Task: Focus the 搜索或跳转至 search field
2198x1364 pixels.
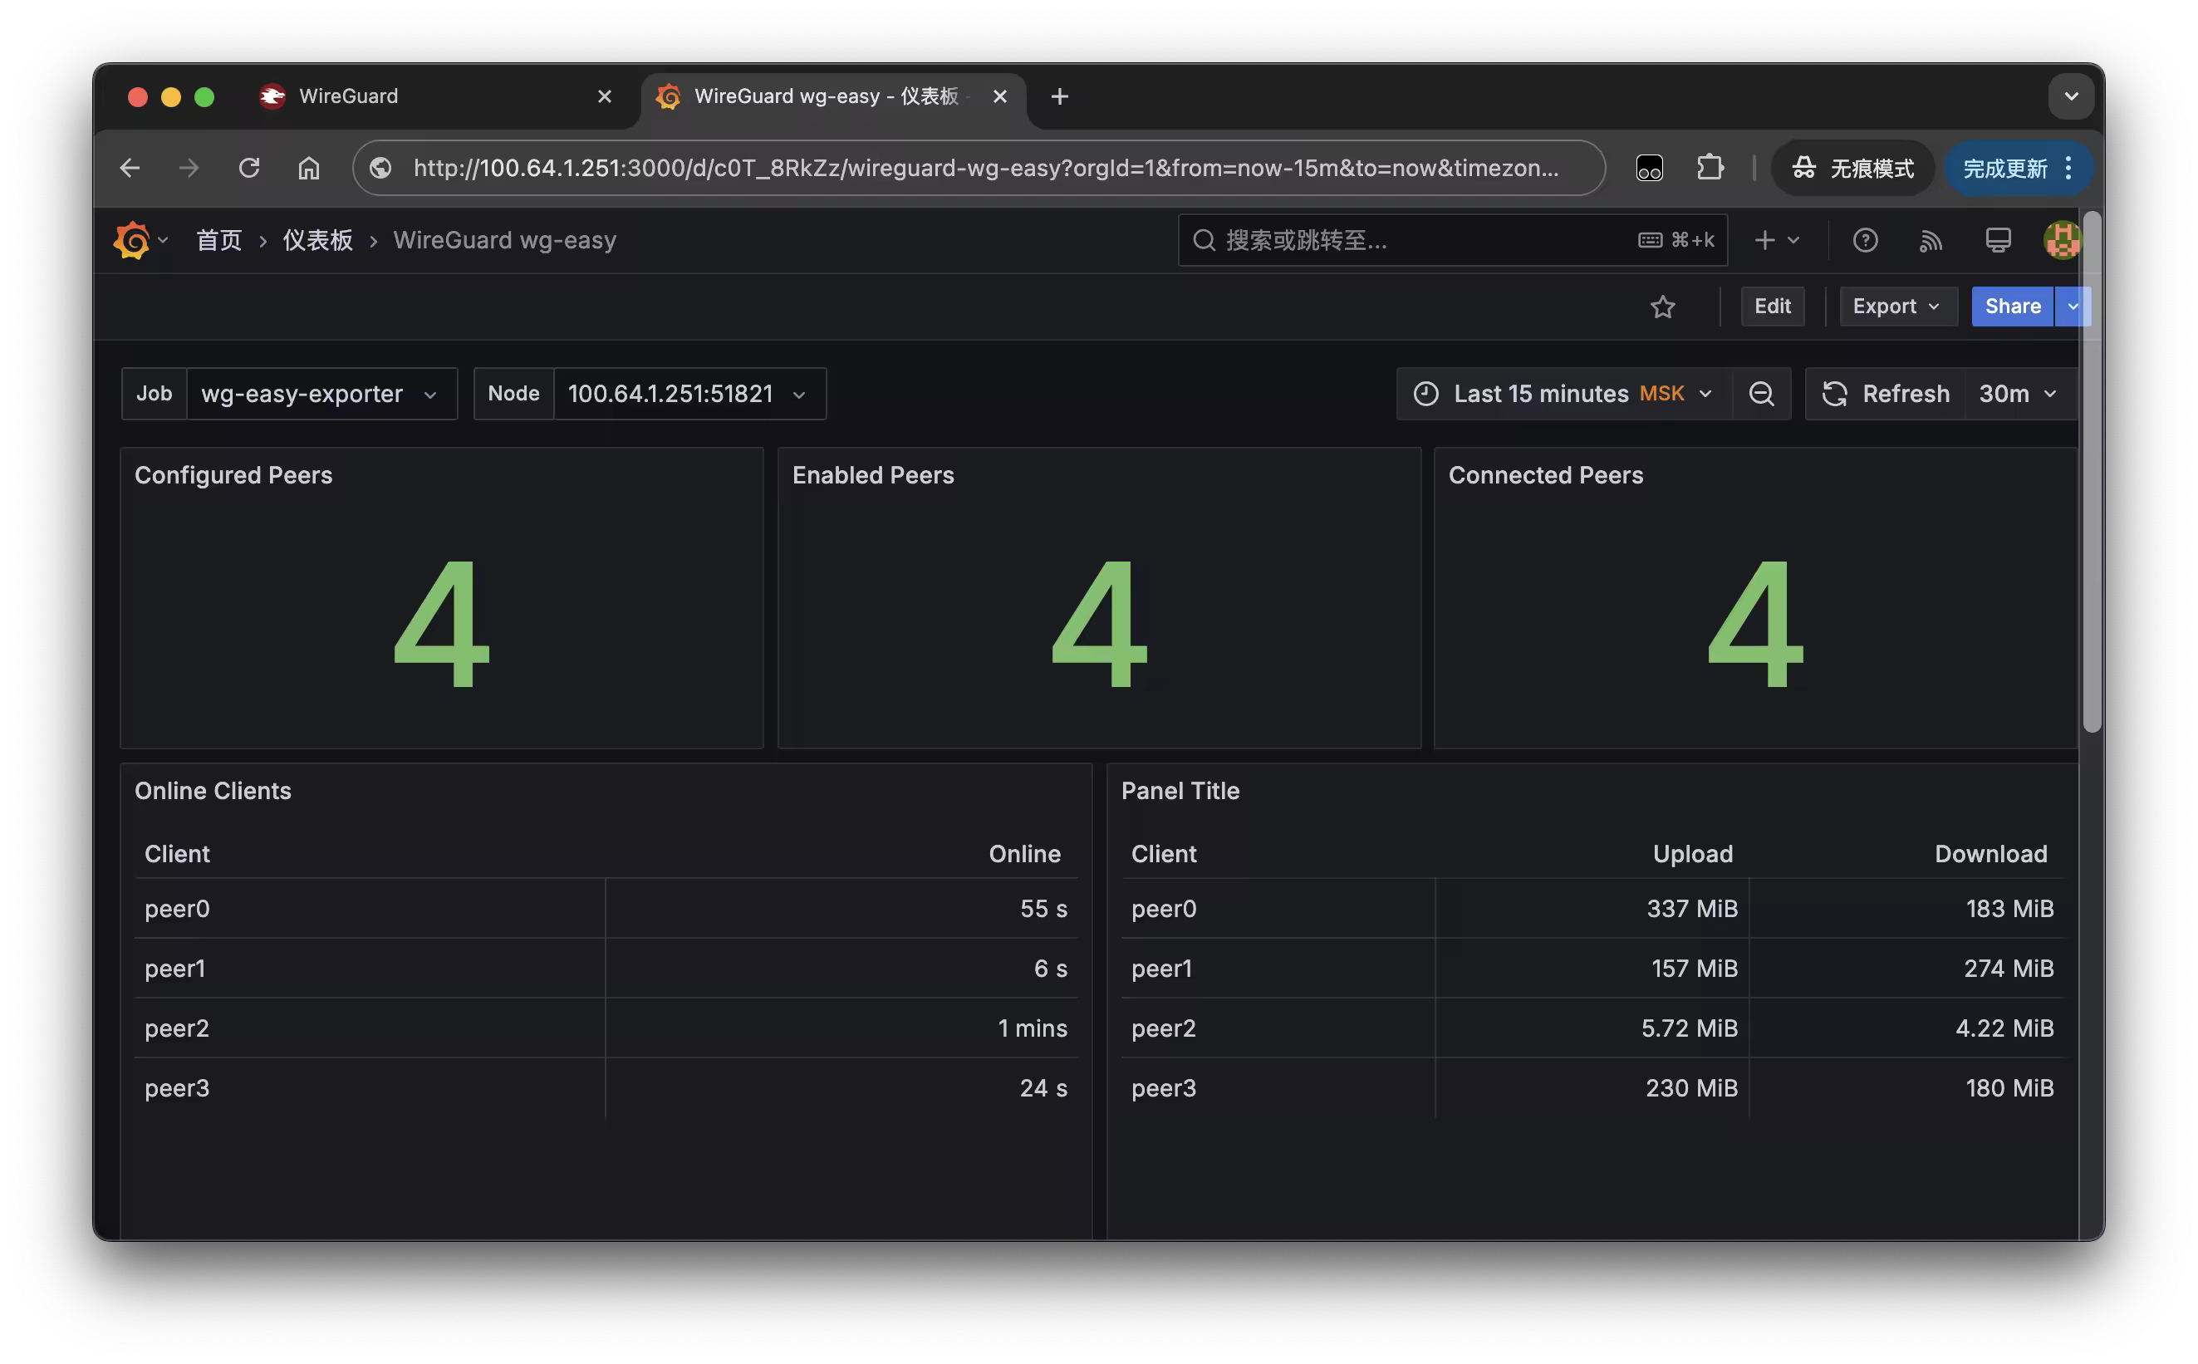Action: pos(1451,240)
